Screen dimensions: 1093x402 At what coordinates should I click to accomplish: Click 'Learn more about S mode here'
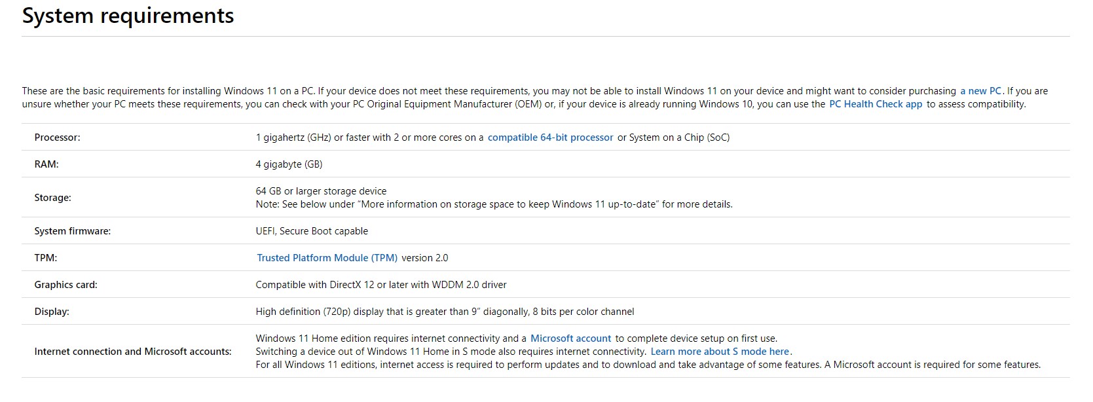(x=720, y=352)
